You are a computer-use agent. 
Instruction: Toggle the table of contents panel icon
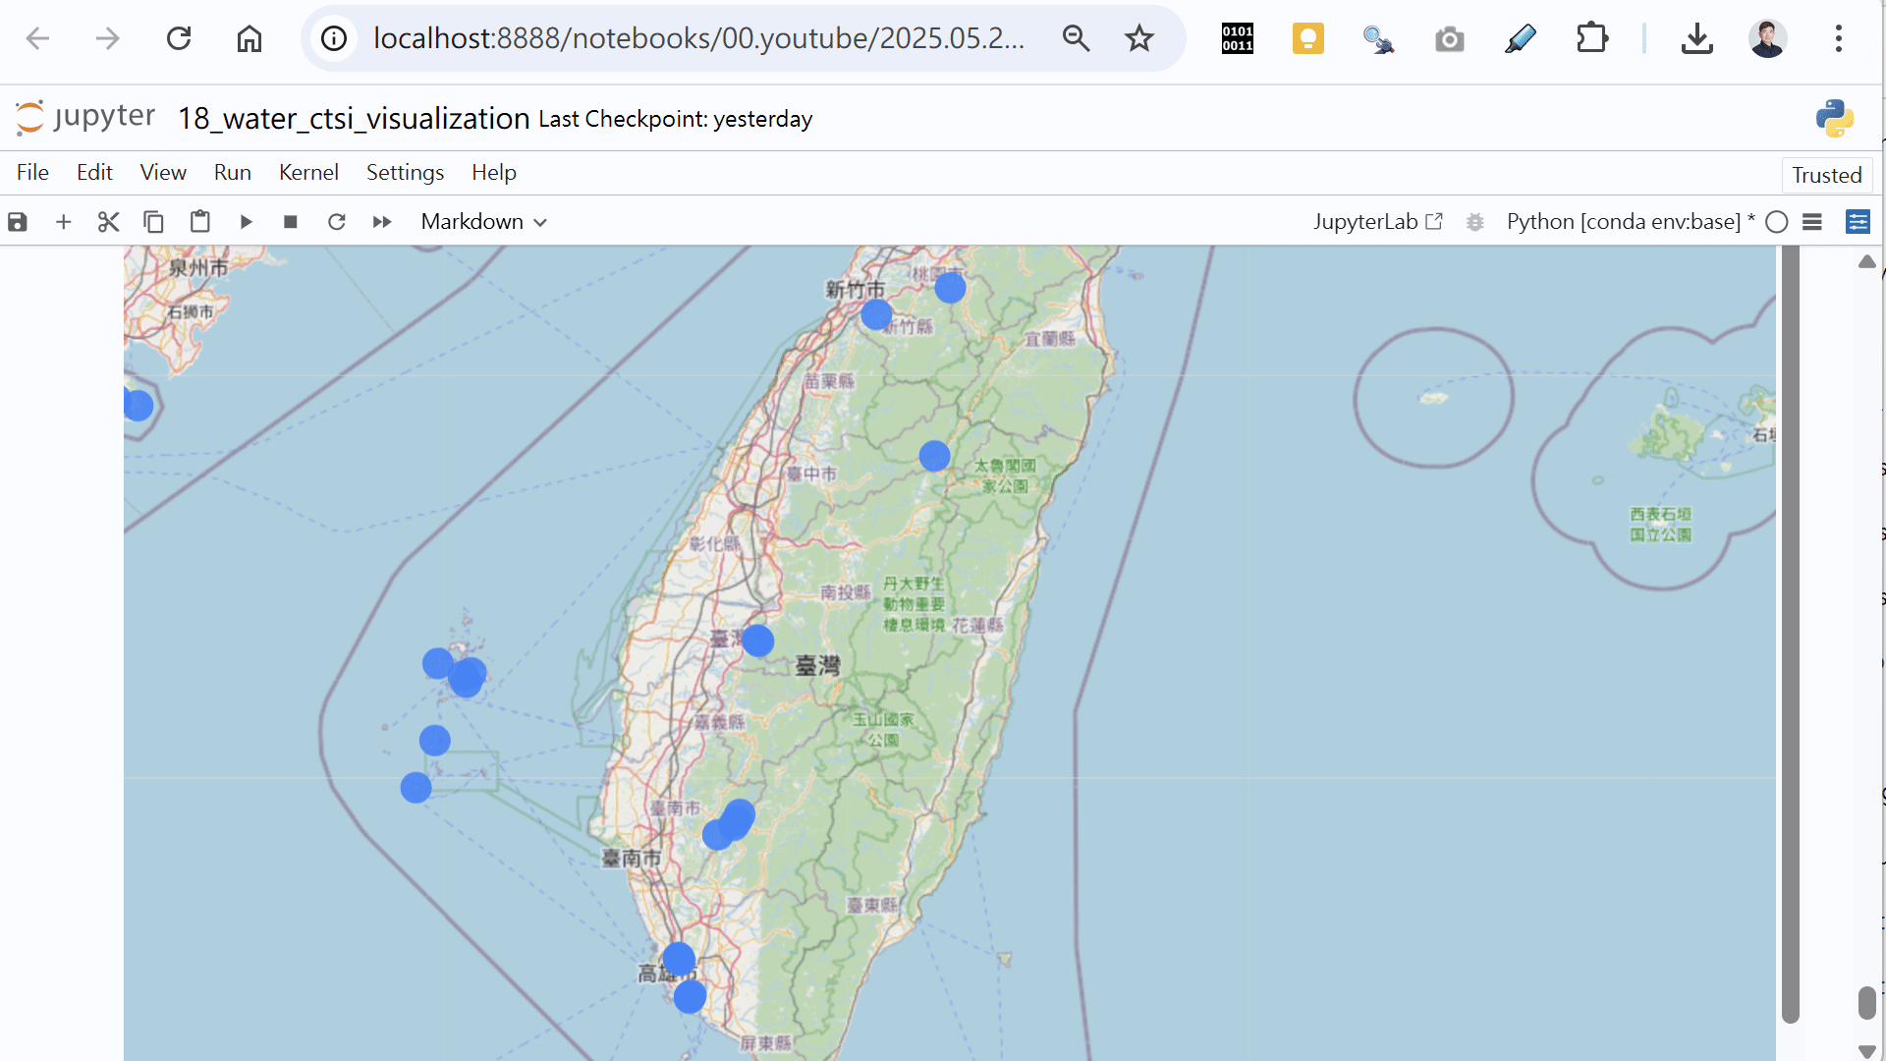coord(1812,222)
